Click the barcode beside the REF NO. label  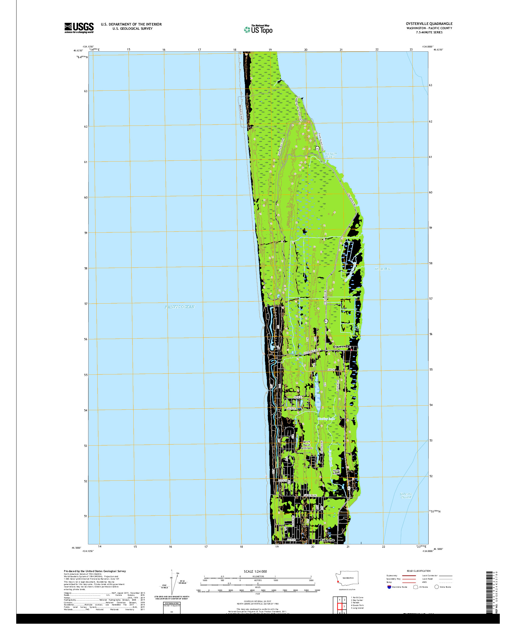490,592
